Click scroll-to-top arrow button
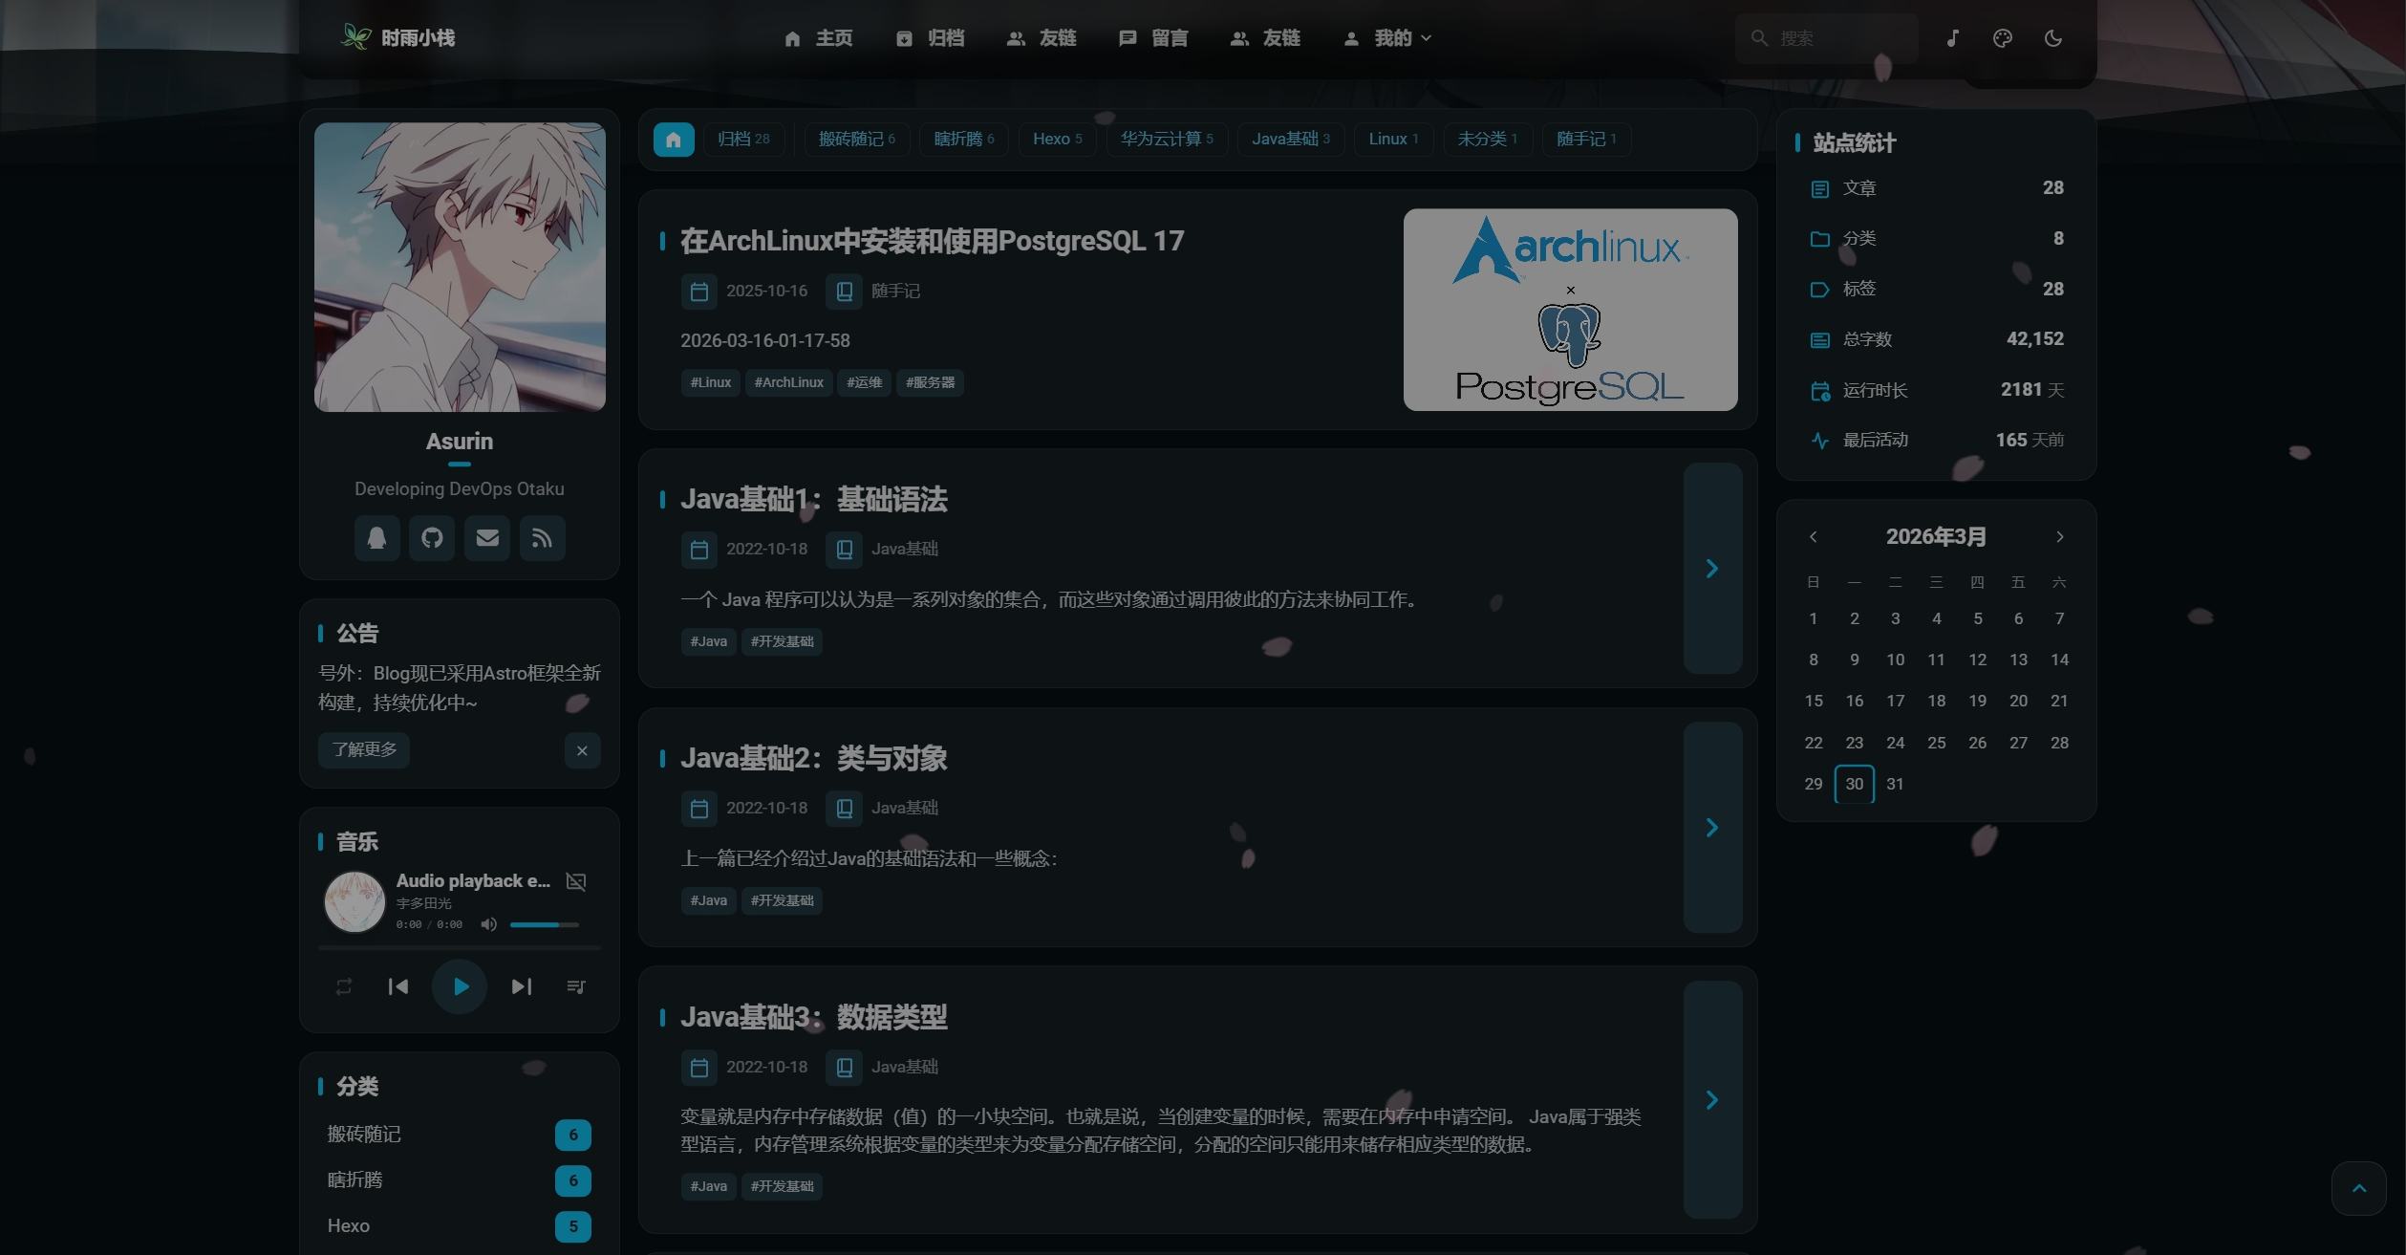The height and width of the screenshot is (1255, 2406). (x=2358, y=1188)
